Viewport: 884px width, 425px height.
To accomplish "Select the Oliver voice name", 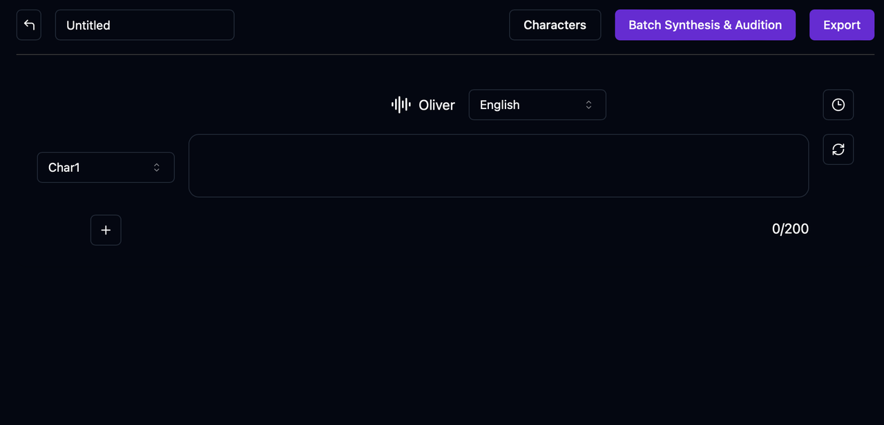I will (x=436, y=105).
